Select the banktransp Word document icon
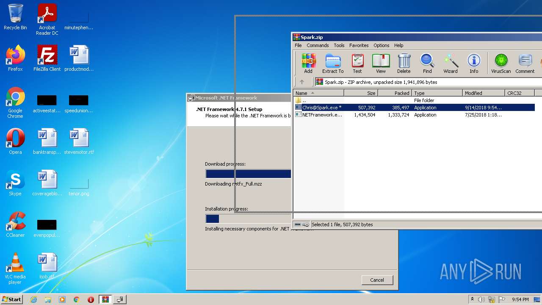This screenshot has width=542, height=305. click(x=47, y=141)
